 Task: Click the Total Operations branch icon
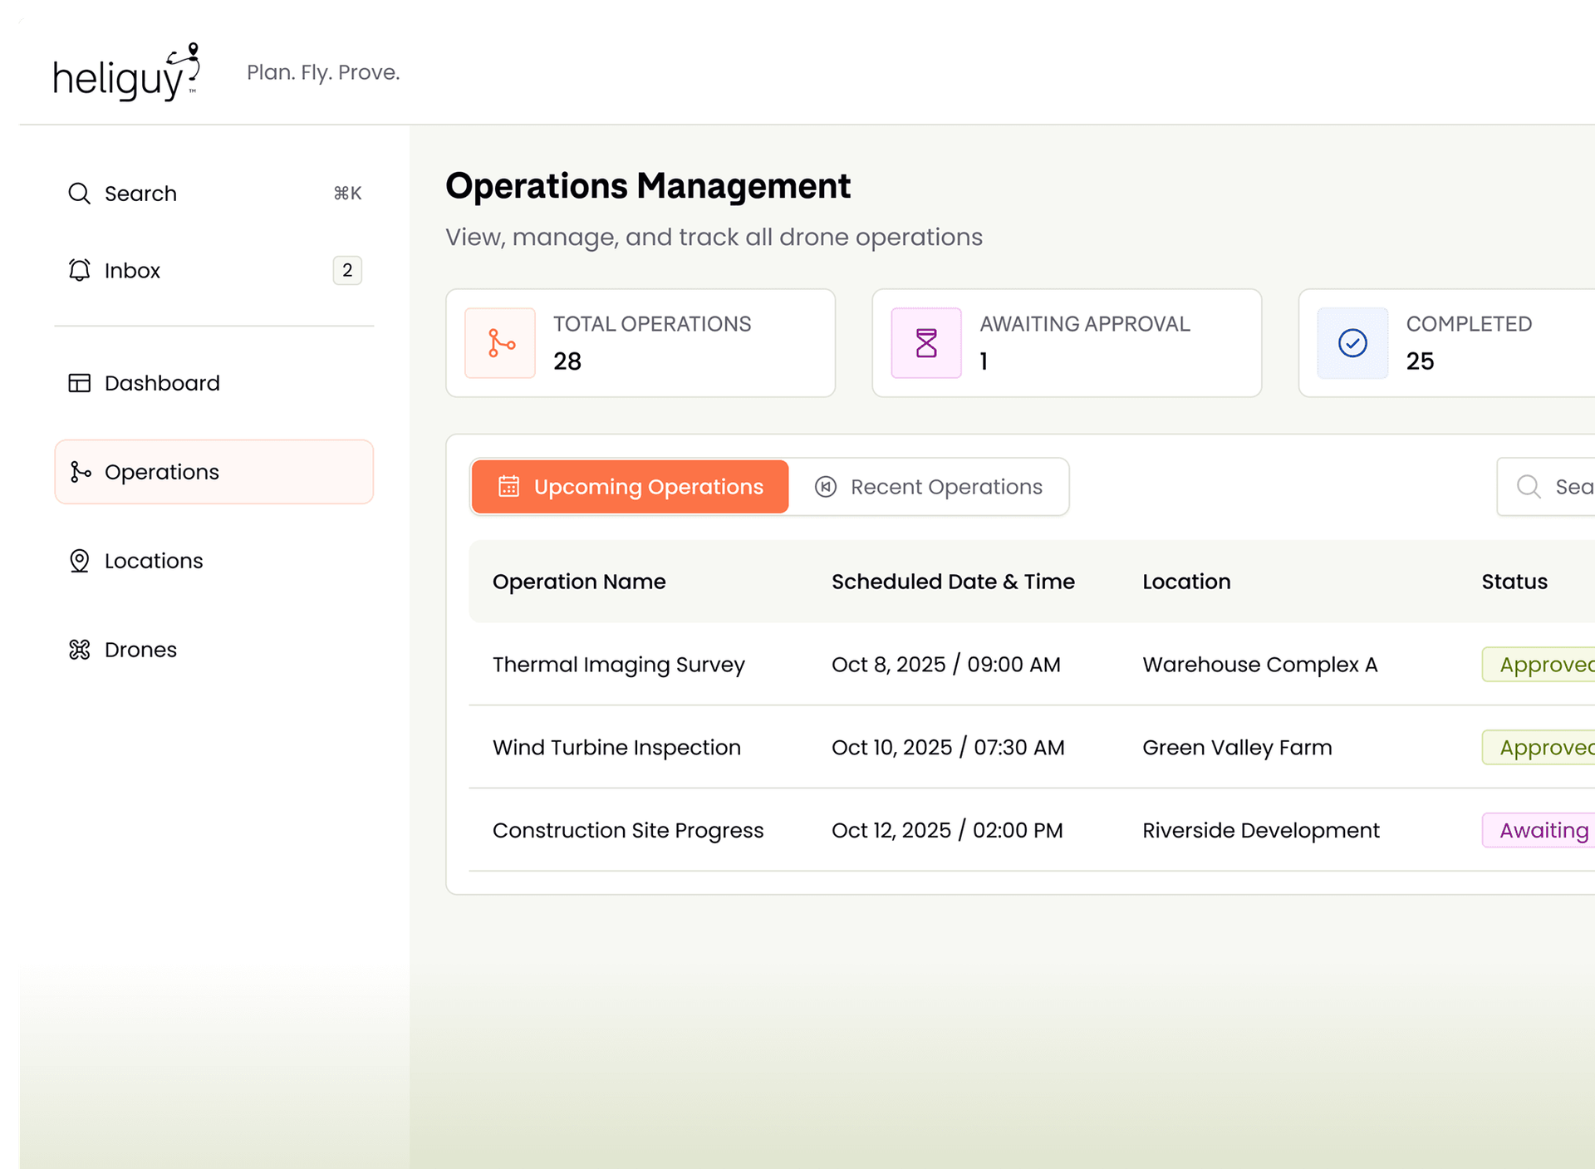pyautogui.click(x=500, y=343)
